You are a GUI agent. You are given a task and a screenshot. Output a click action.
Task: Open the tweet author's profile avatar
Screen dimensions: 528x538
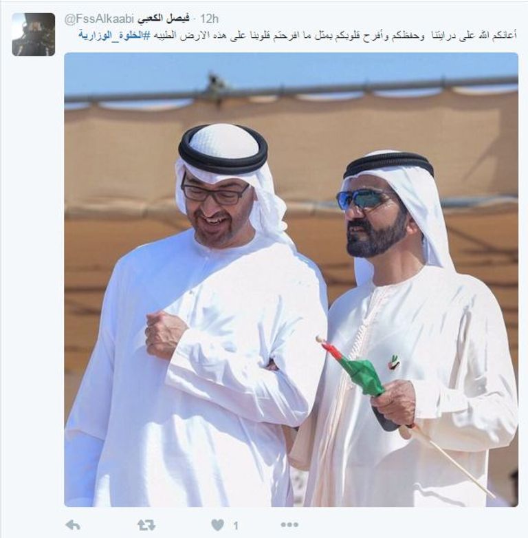tap(34, 34)
